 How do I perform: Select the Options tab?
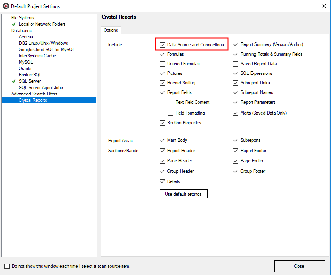[x=111, y=30]
